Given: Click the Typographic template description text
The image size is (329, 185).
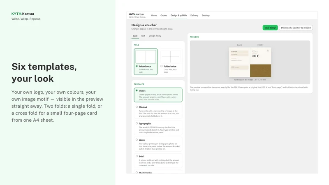Looking at the screenshot, I should (x=159, y=130).
